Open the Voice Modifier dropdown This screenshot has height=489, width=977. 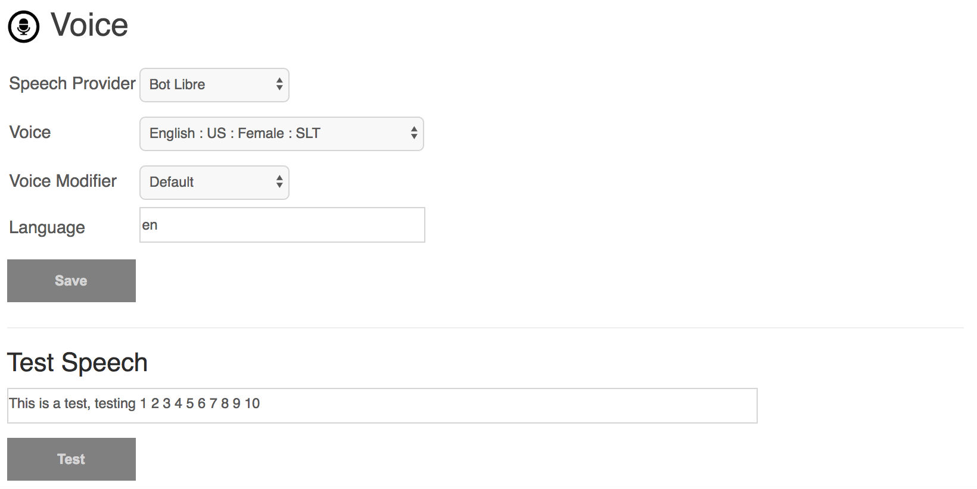(x=214, y=183)
